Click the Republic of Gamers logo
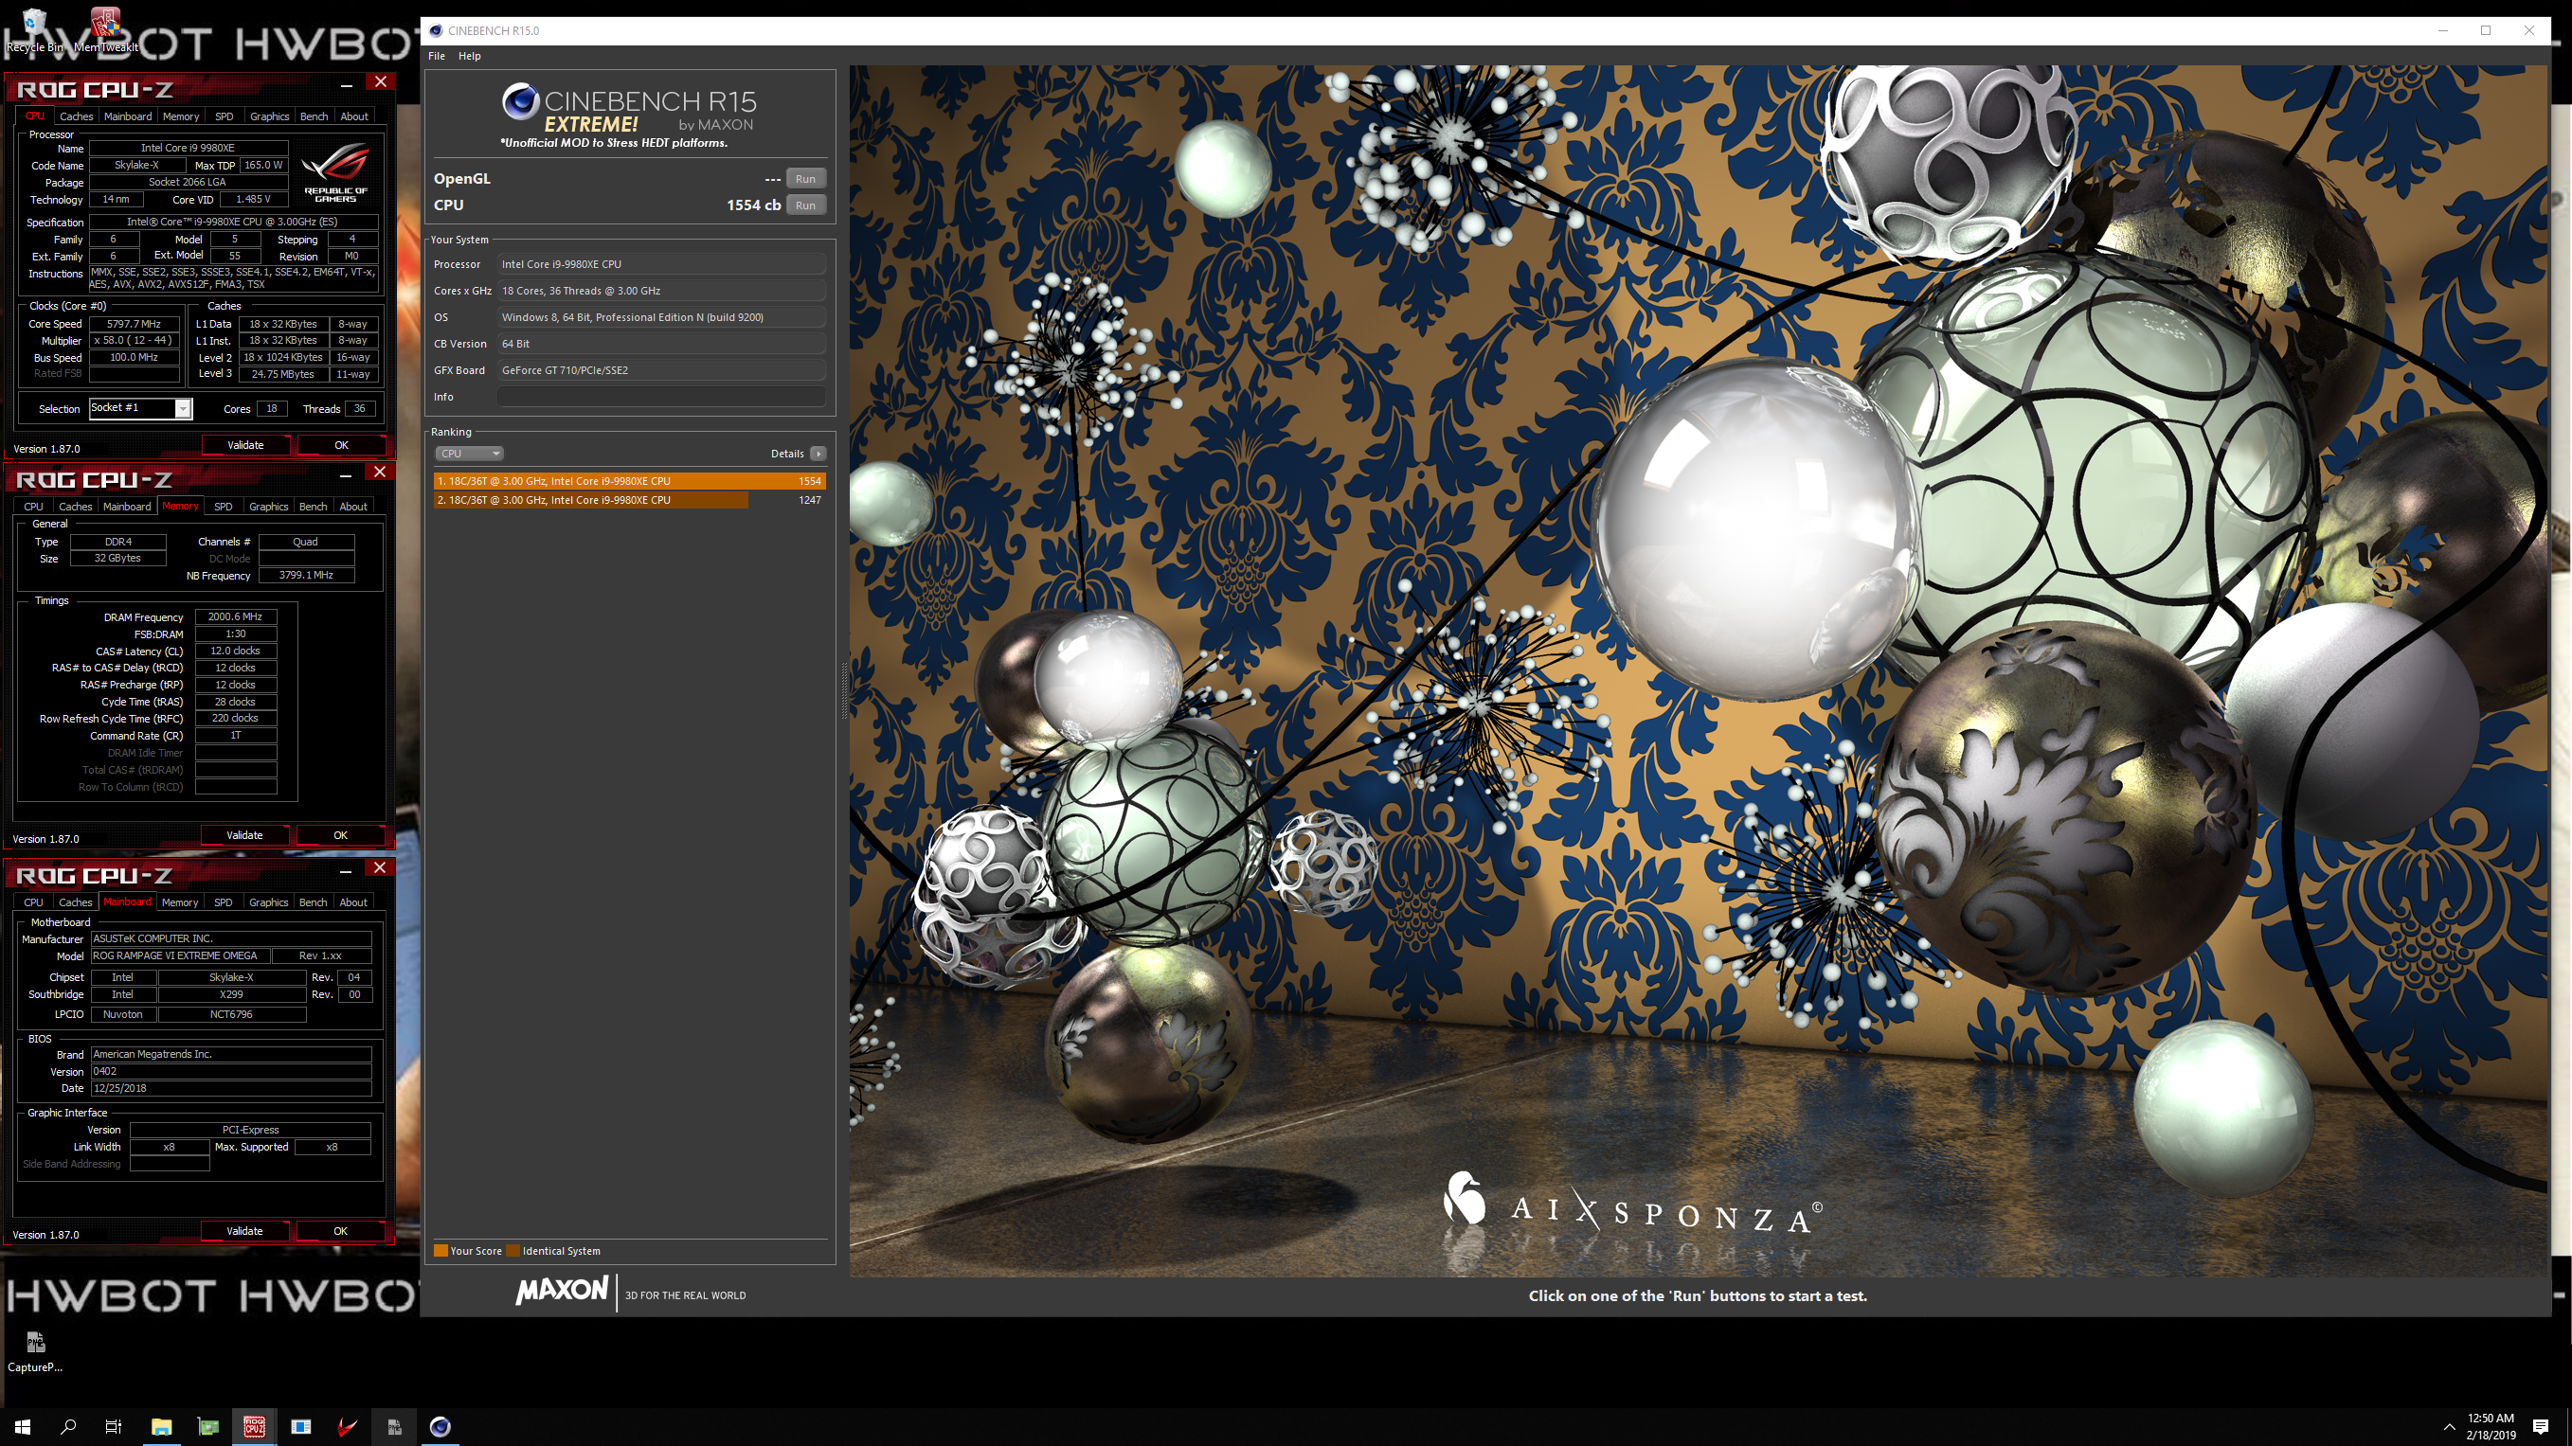This screenshot has width=2572, height=1446. (x=335, y=172)
